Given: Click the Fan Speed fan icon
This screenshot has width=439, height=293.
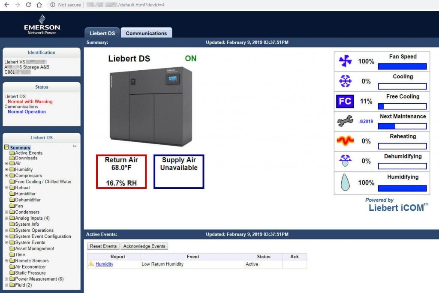Looking at the screenshot, I should [x=345, y=61].
